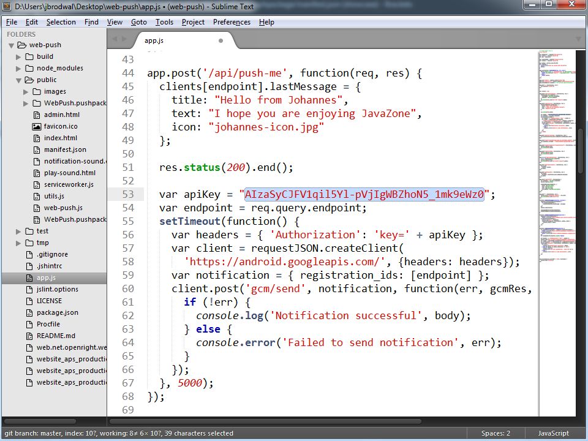Go to previous tab with left arrow
Image resolution: width=588 pixels, height=441 pixels.
pos(115,39)
